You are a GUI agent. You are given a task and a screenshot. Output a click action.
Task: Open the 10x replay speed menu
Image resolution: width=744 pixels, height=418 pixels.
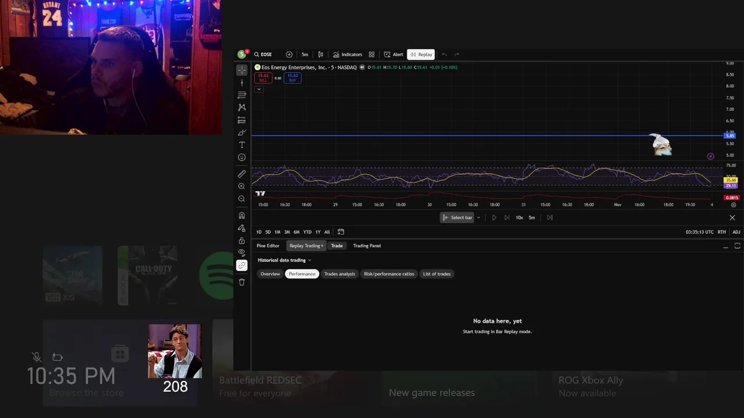click(519, 218)
